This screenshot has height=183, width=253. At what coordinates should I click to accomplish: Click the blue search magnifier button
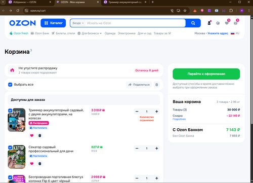click(193, 23)
